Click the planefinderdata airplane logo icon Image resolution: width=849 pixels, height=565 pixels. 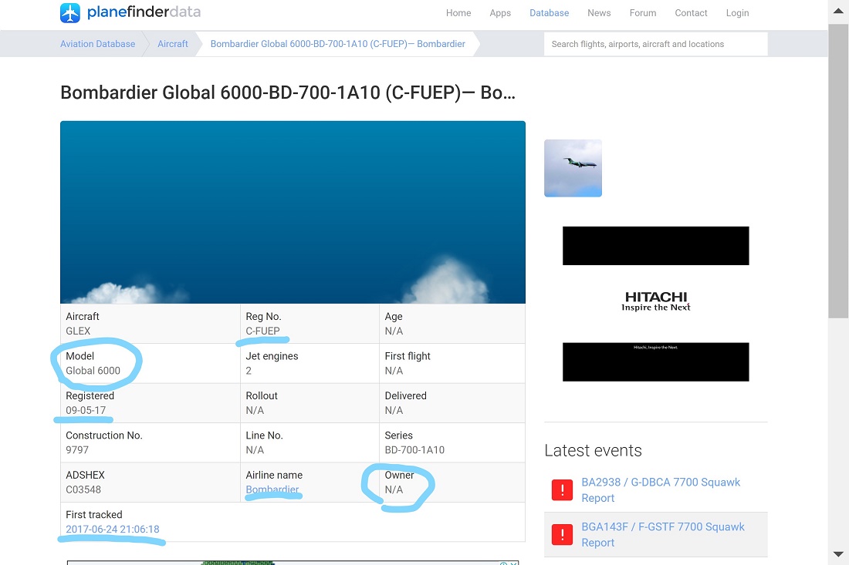click(x=70, y=13)
